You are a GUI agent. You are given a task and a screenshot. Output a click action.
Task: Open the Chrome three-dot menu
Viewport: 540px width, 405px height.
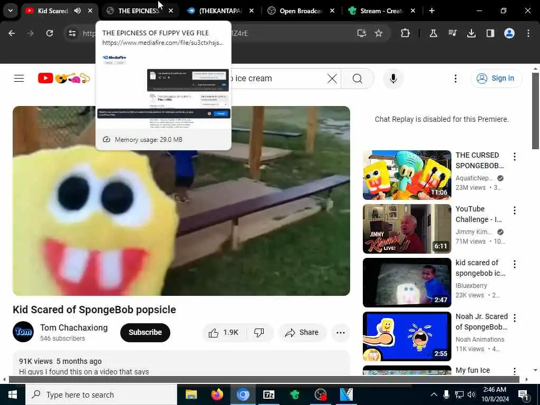(528, 33)
